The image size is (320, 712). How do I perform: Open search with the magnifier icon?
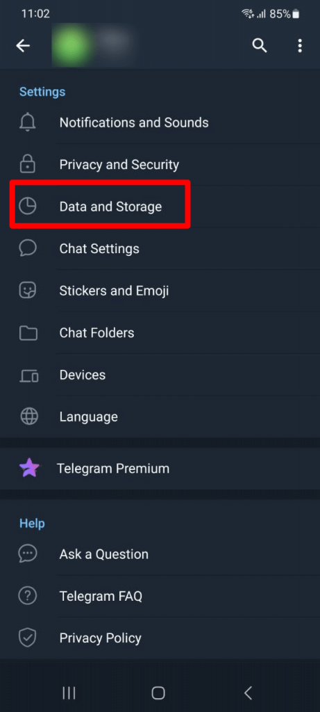pos(260,45)
